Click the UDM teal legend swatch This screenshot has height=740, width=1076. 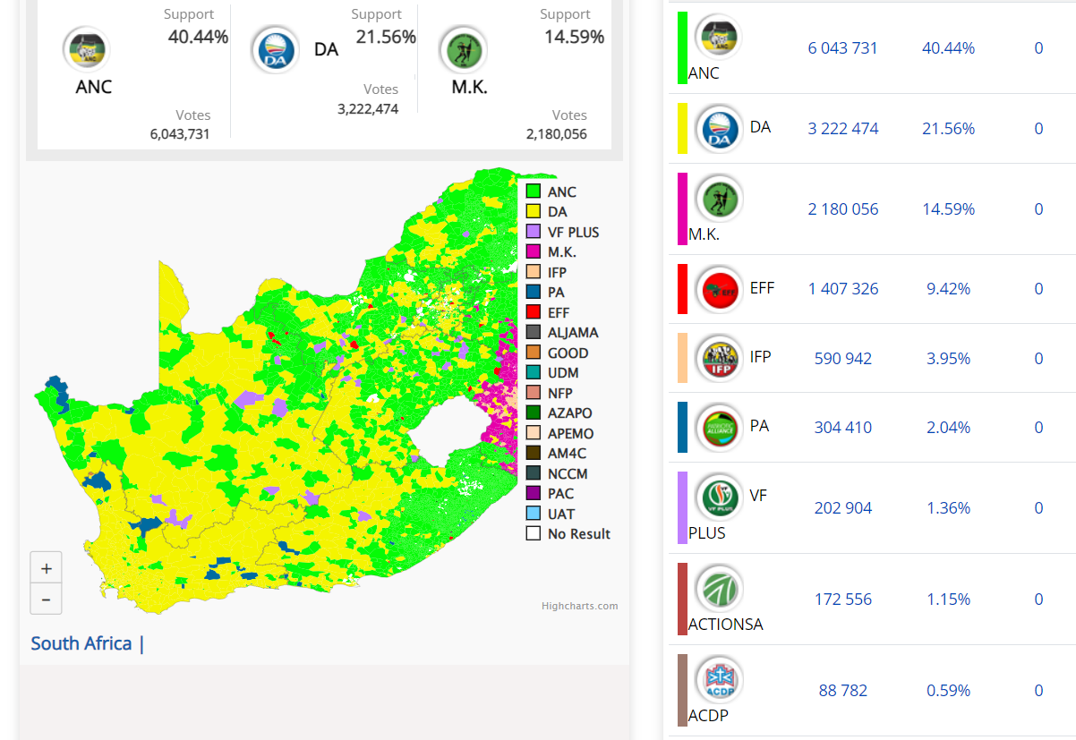click(x=534, y=372)
